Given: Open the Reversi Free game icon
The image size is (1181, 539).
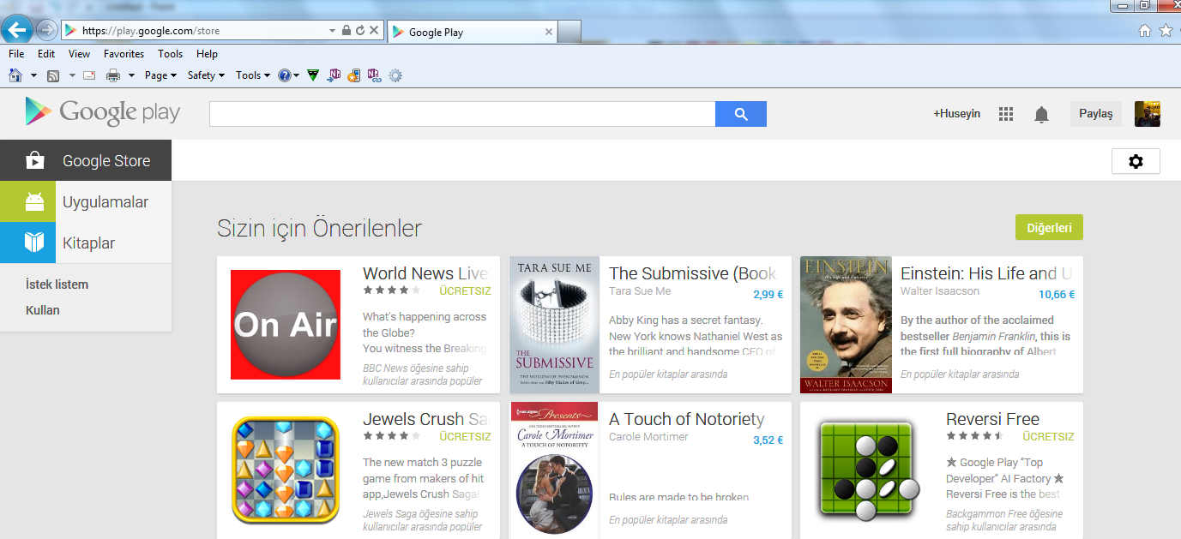Looking at the screenshot, I should point(868,470).
